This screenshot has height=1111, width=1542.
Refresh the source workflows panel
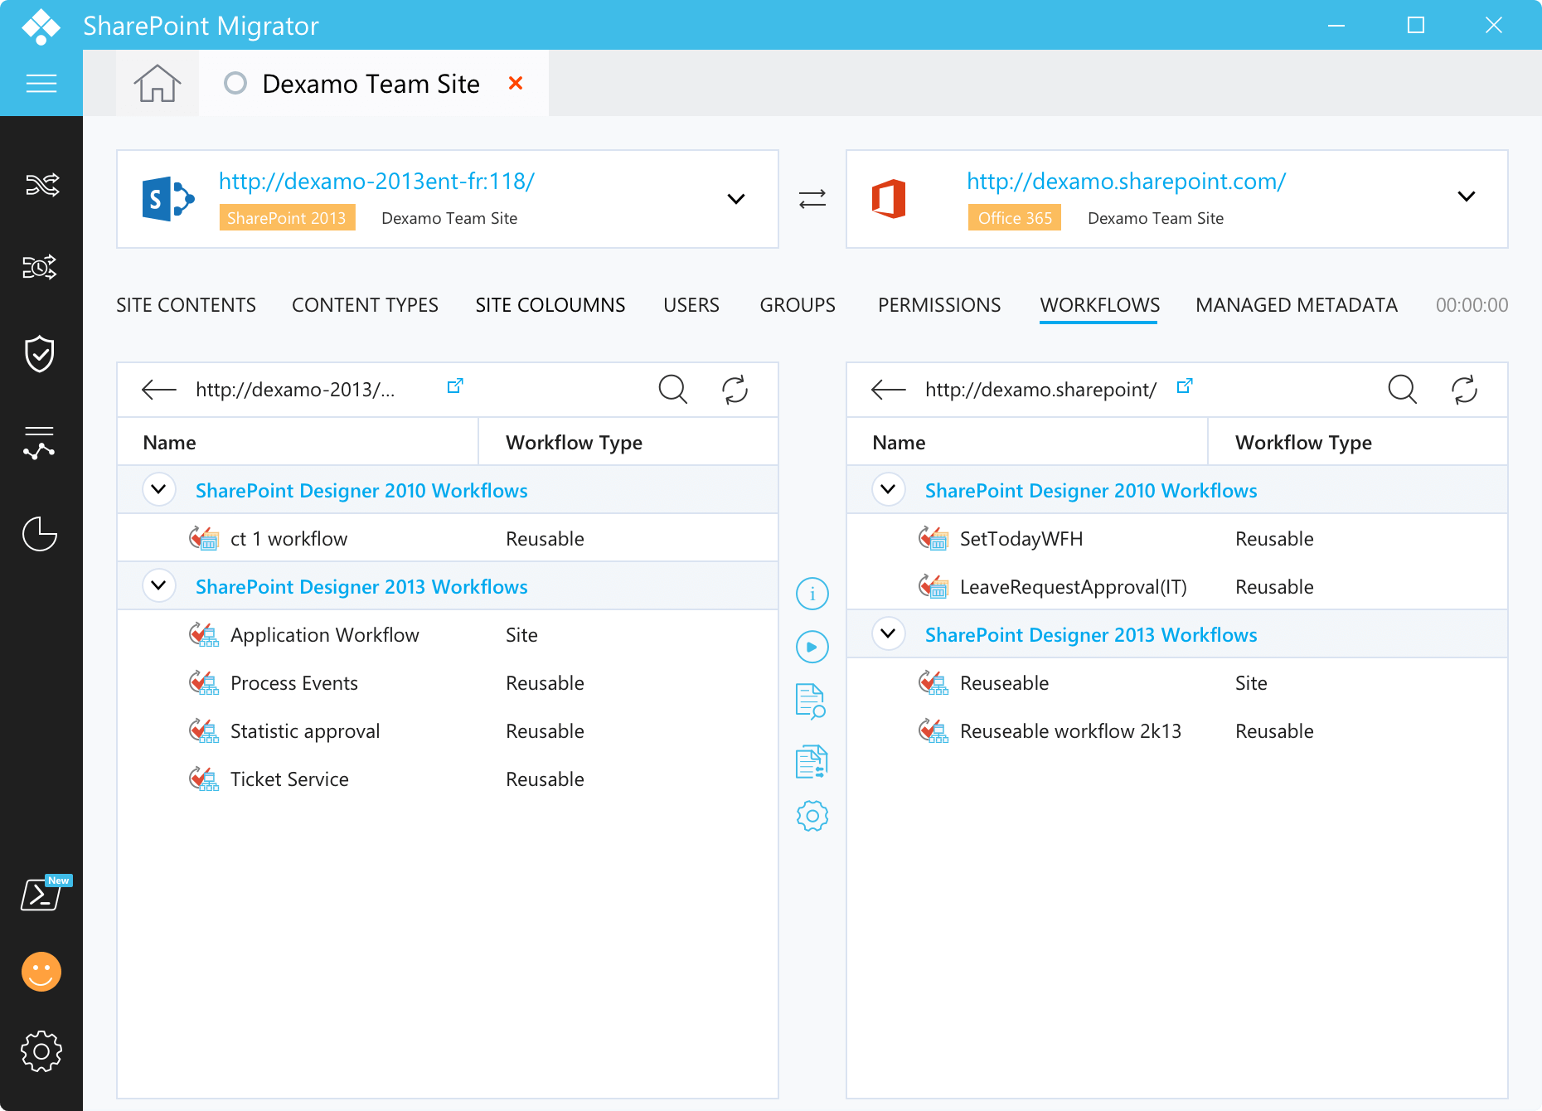tap(735, 390)
